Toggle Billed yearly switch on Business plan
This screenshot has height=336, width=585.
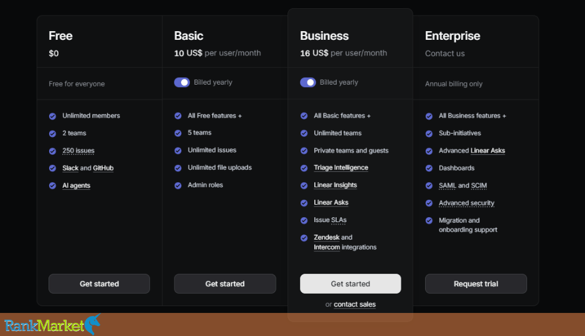tap(308, 82)
